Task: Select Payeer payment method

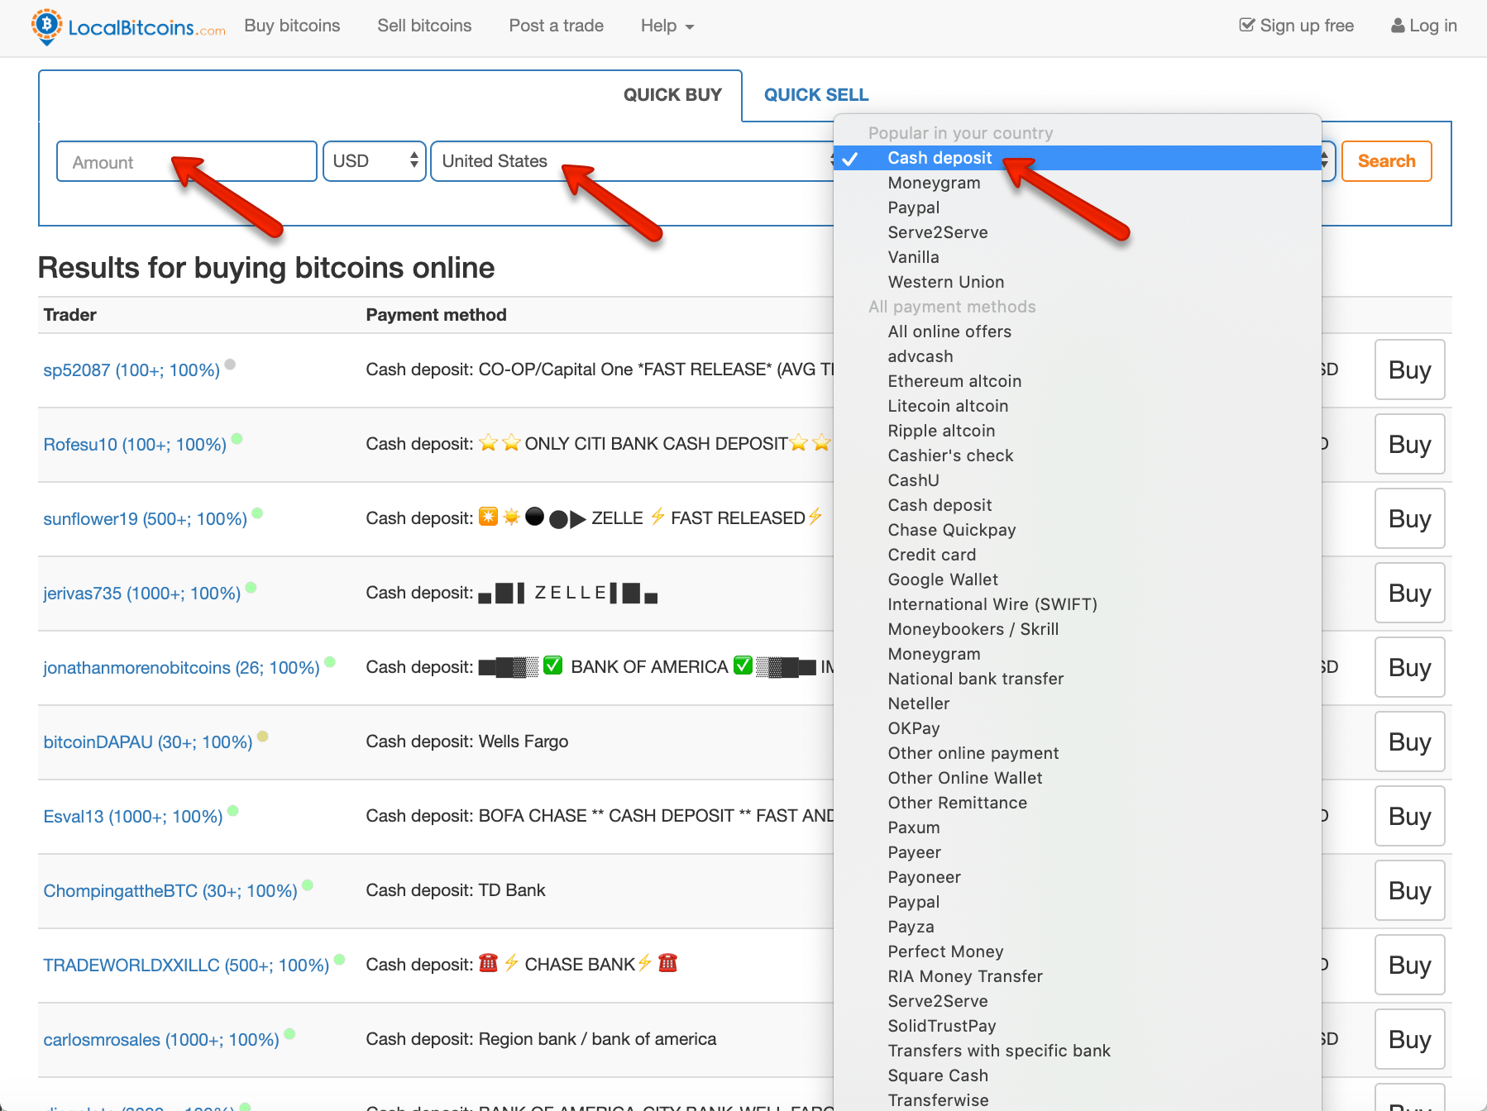Action: (1078, 852)
